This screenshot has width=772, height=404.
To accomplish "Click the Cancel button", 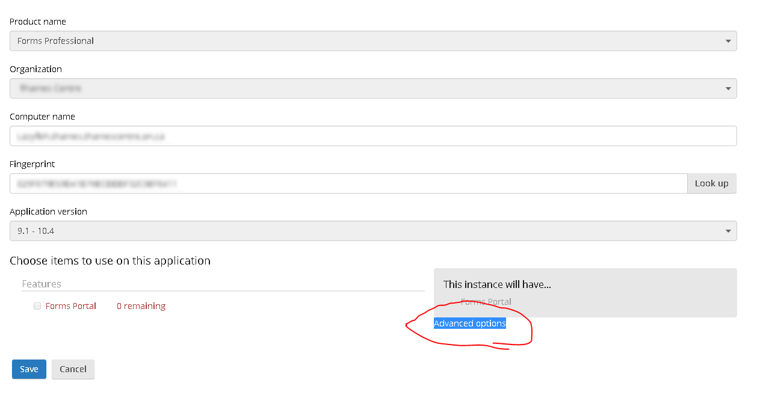I will 73,369.
